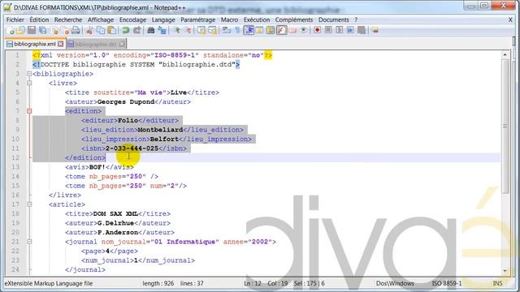Click the ISO 8859-1 encoding in status bar

coord(446,283)
